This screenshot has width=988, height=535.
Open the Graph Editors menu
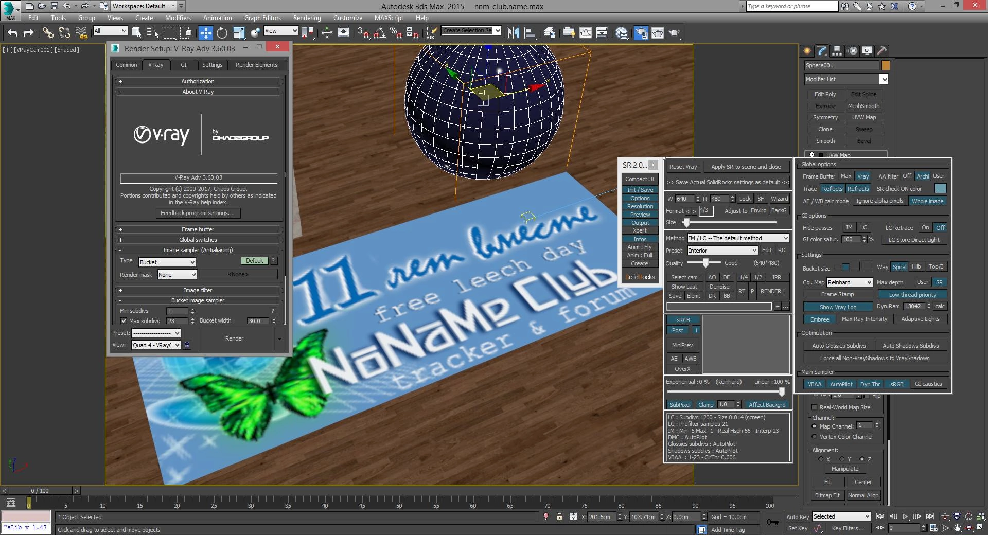pyautogui.click(x=262, y=18)
